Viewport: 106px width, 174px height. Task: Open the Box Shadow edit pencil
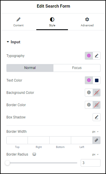[96, 117]
